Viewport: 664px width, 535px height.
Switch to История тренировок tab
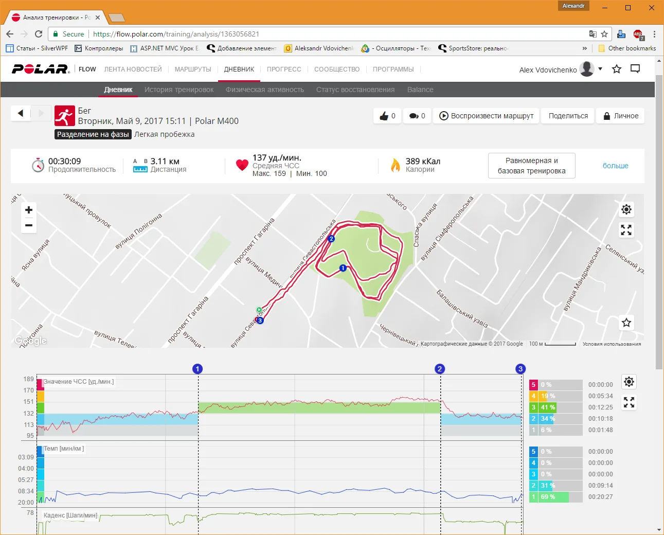[x=179, y=90]
